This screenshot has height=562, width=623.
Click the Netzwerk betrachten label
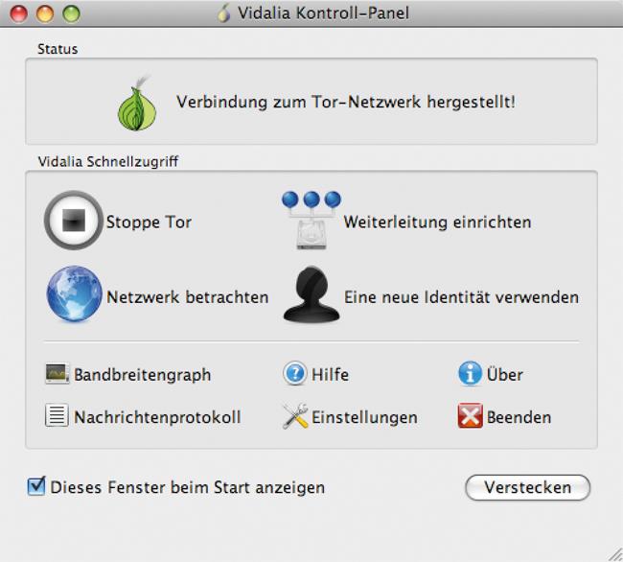point(188,297)
